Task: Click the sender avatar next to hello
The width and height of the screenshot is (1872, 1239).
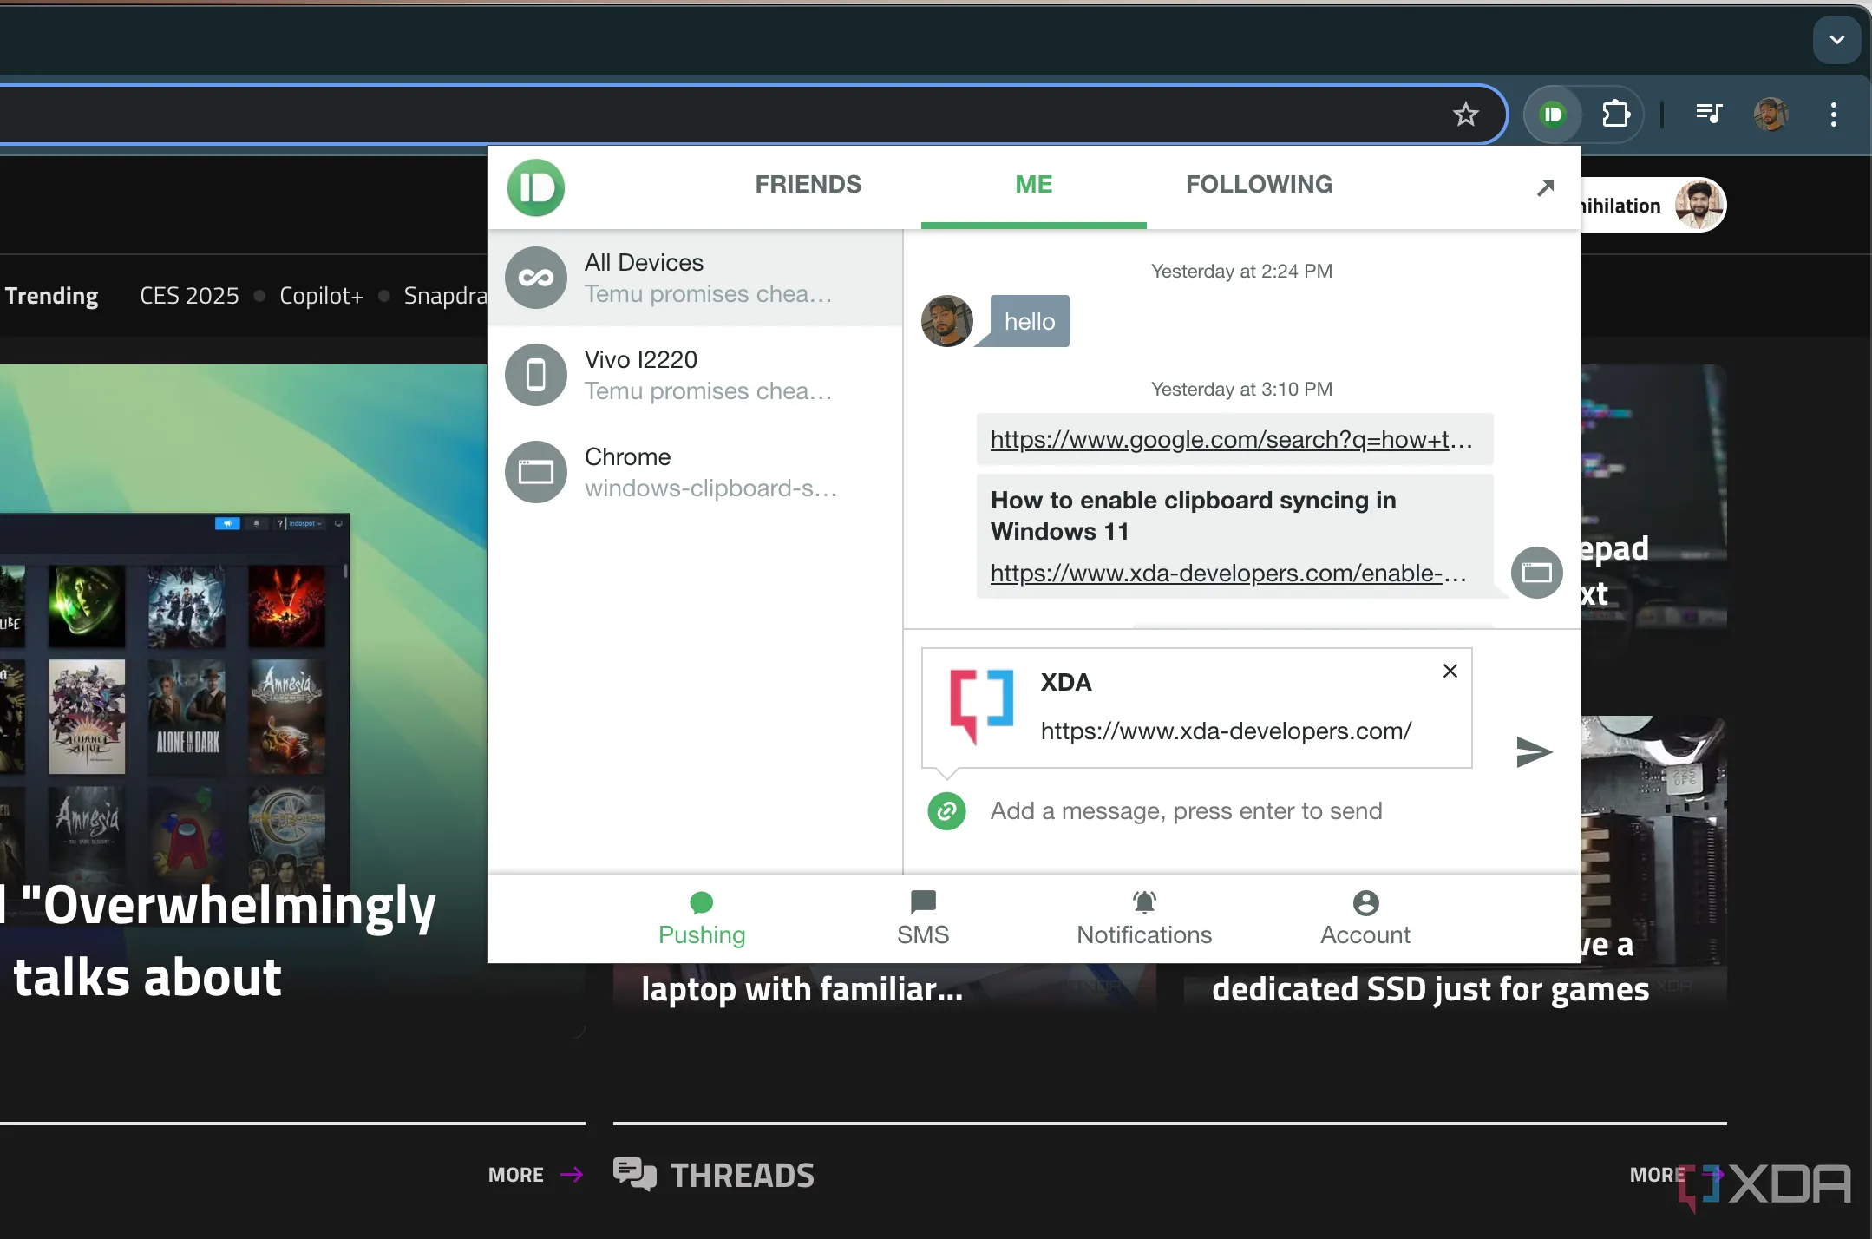Action: pos(947,321)
